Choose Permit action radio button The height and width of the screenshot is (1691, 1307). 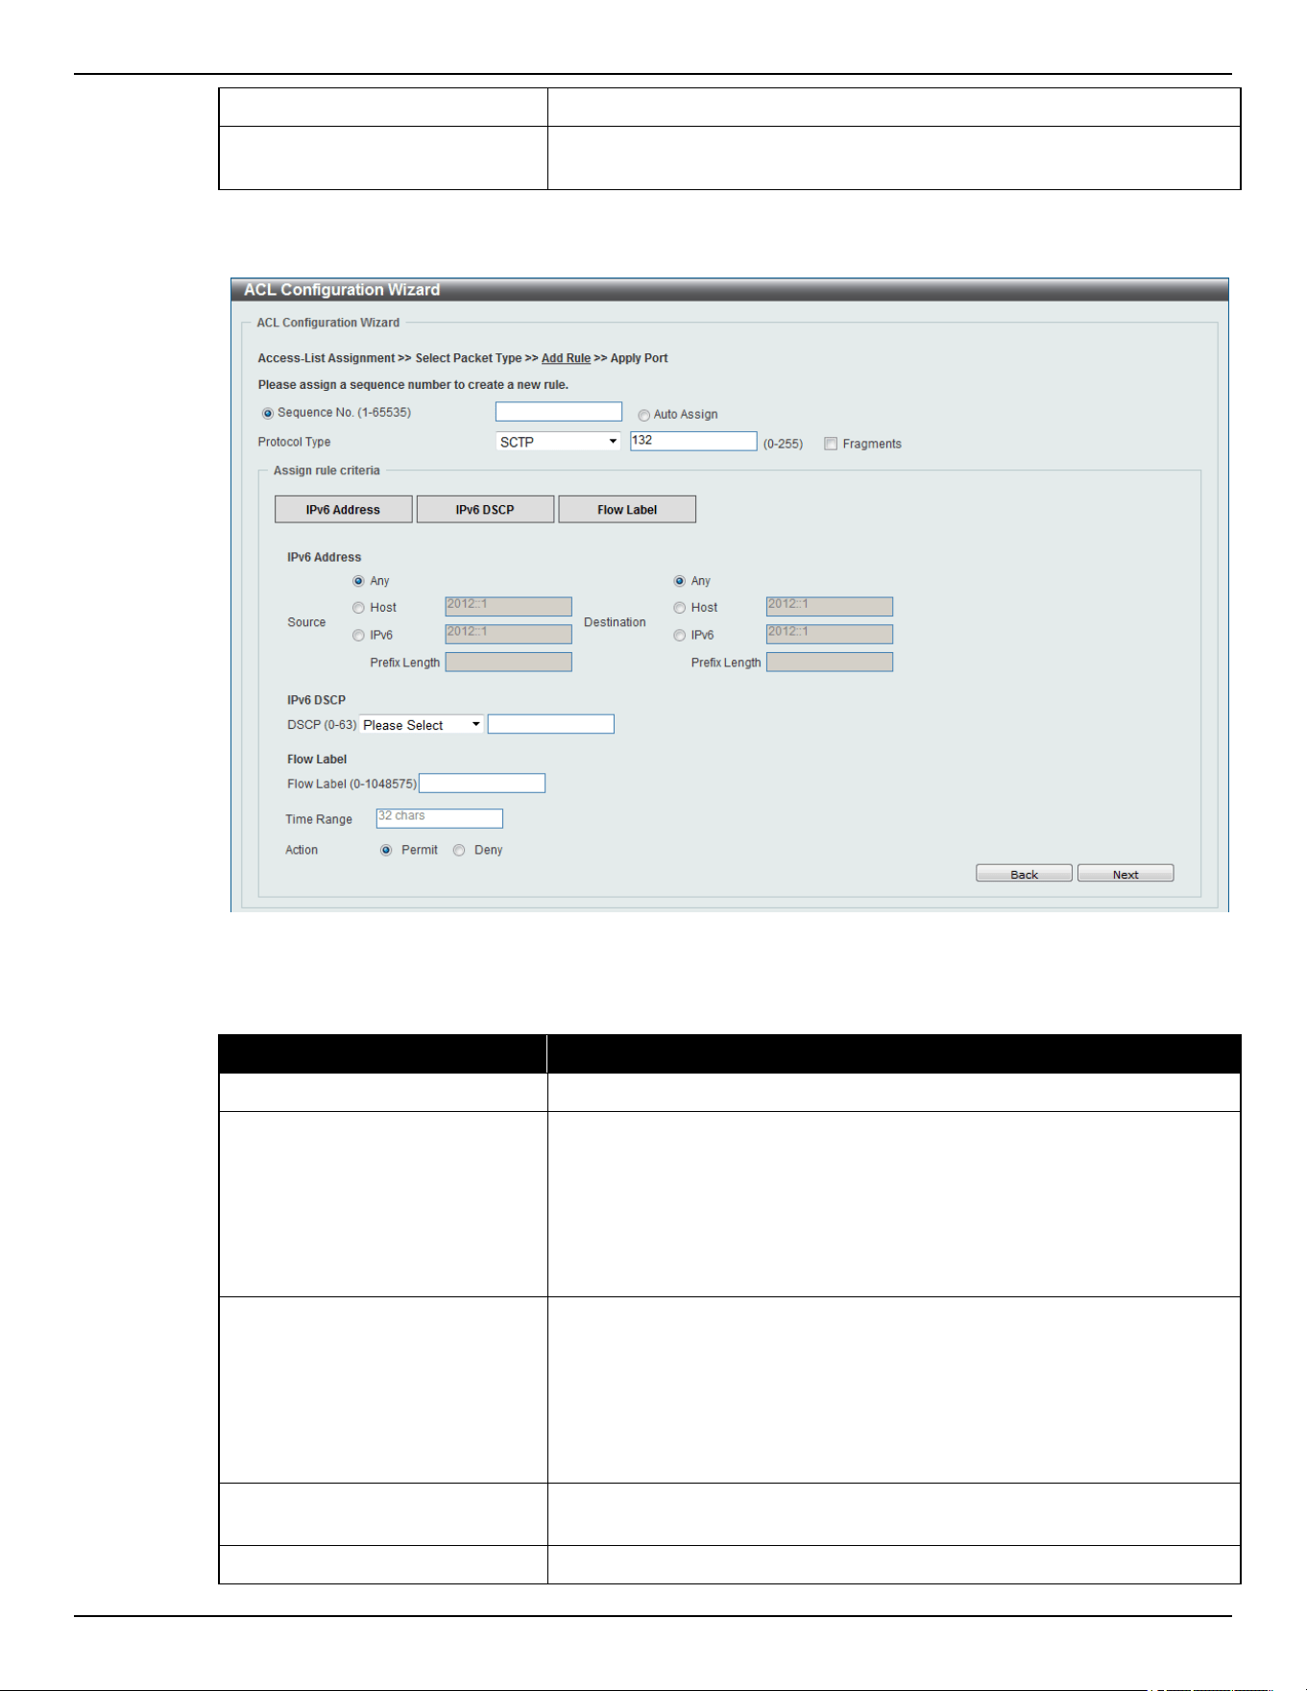pos(386,850)
